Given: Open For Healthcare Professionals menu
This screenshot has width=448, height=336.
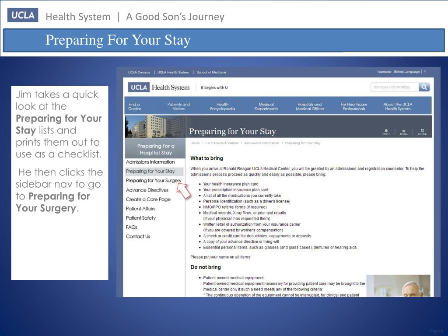Looking at the screenshot, I should (354, 107).
